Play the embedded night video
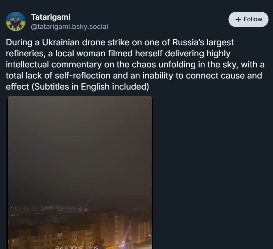273x249 pixels. (80, 172)
